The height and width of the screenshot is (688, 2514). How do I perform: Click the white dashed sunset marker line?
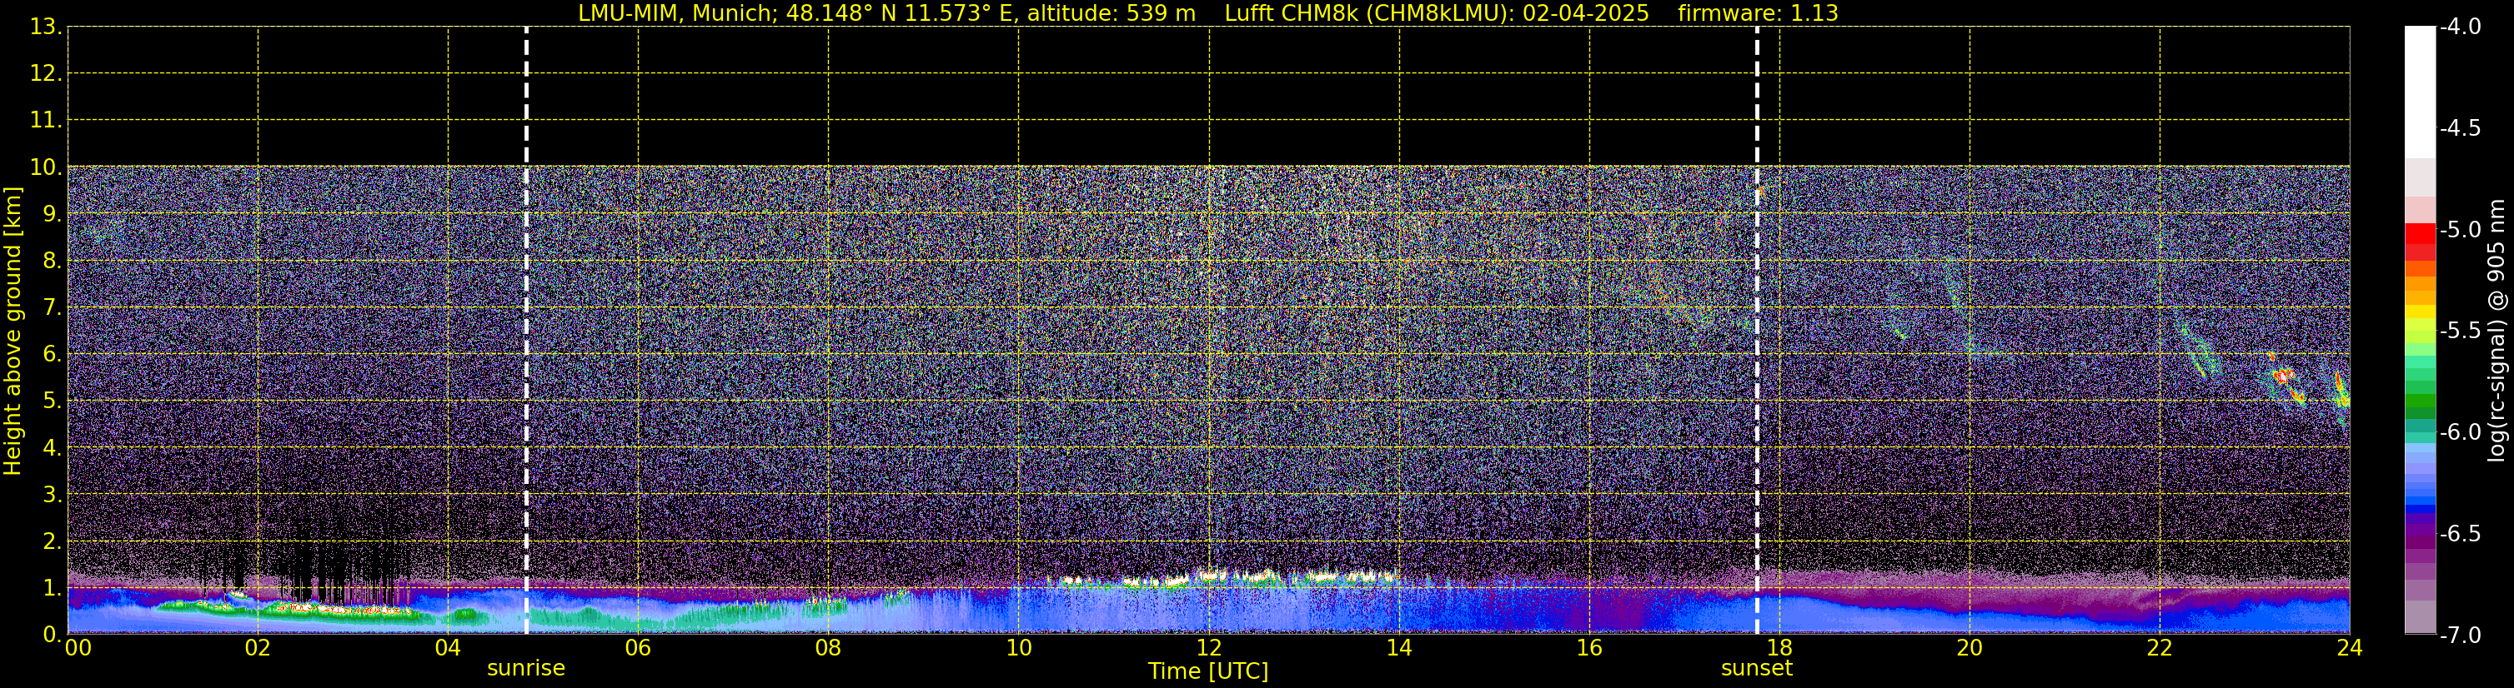pos(1757,331)
